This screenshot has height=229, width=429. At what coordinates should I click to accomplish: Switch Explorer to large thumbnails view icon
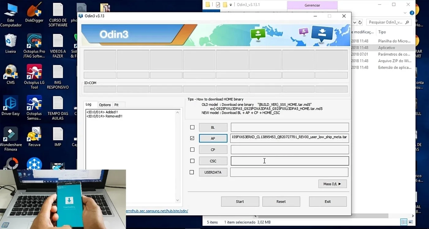411,222
